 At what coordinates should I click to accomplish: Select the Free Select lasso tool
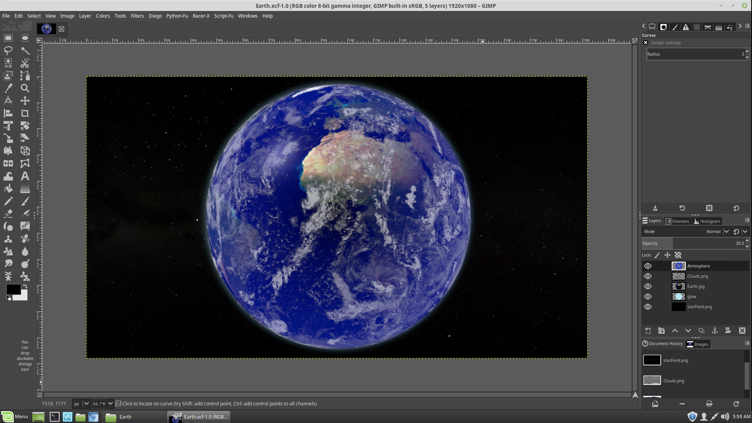[x=8, y=51]
